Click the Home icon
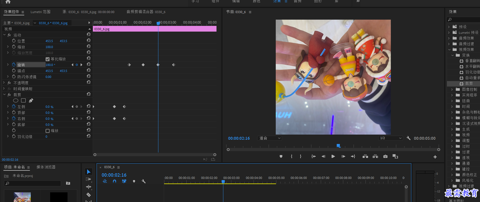Image resolution: width=480 pixels, height=202 pixels. tap(8, 1)
